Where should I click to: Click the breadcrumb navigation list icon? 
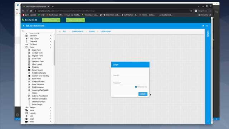(x=60, y=32)
